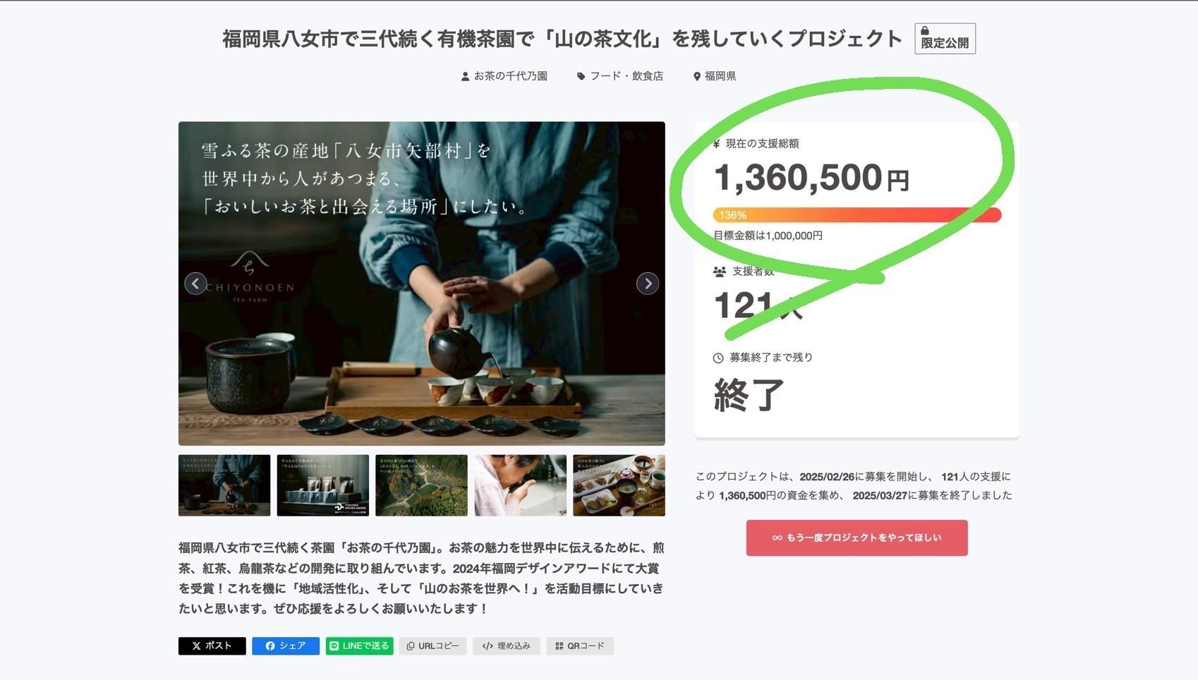The height and width of the screenshot is (680, 1198).
Task: Open the 福岡県 location link
Action: (x=715, y=76)
